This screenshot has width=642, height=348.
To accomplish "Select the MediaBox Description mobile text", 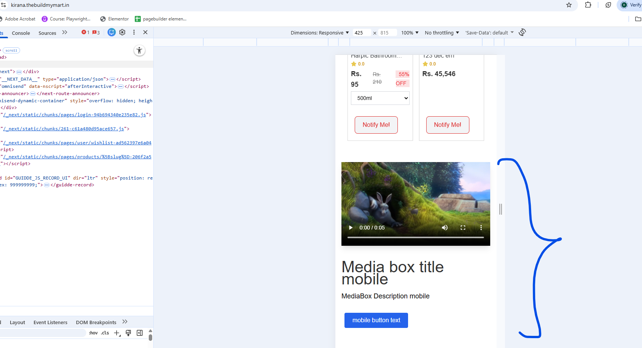I will (x=385, y=296).
